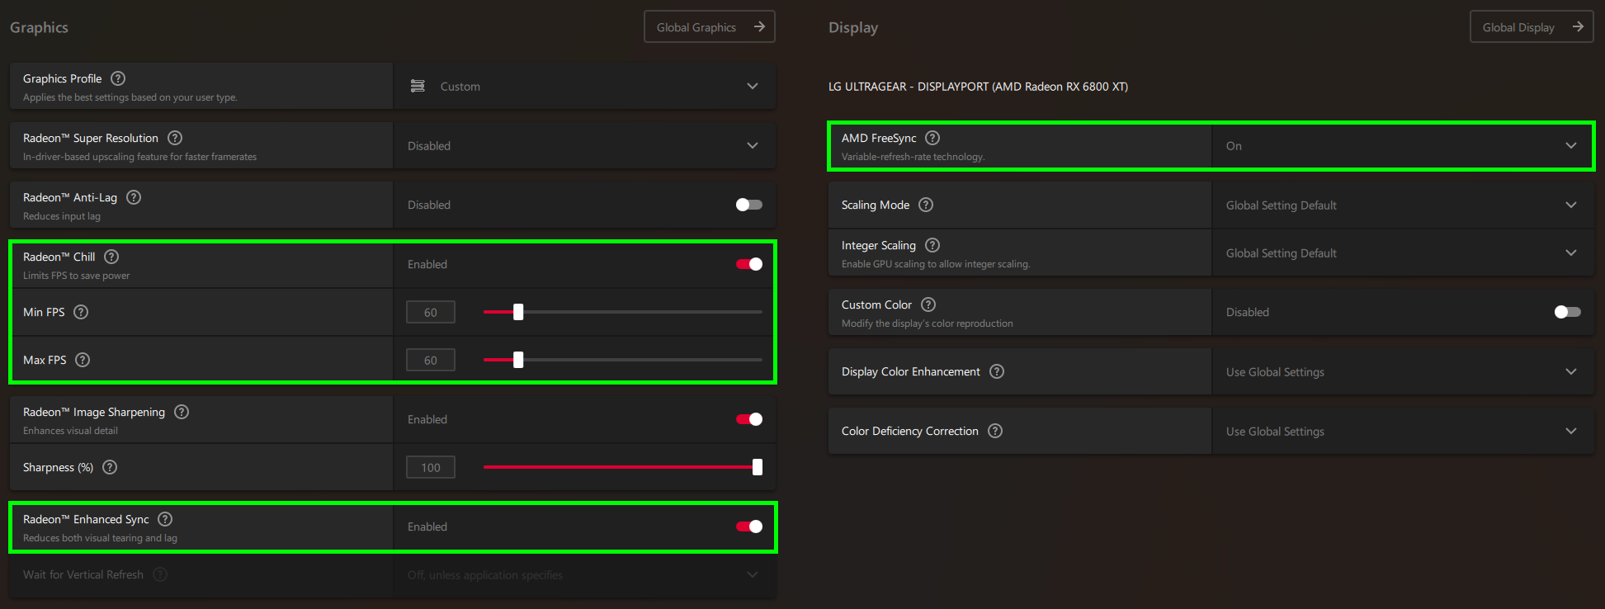Click help icon next to Radeon Chill
1605x609 pixels.
tap(111, 257)
